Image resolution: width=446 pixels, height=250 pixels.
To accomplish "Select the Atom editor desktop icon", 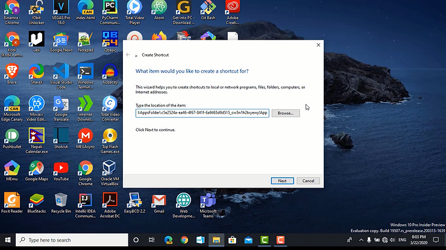I will [x=159, y=10].
